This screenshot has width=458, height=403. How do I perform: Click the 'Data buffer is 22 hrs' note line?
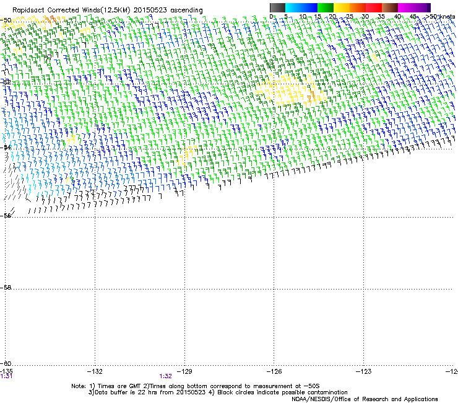218,392
